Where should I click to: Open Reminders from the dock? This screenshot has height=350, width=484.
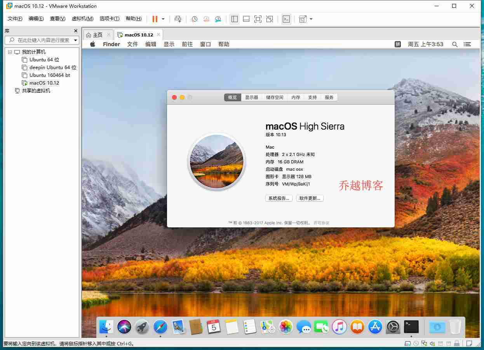pos(250,327)
